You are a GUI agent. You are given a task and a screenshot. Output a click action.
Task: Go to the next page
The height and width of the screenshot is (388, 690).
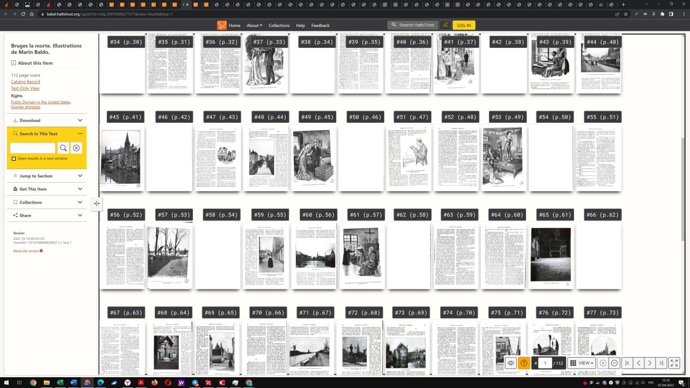click(x=650, y=363)
